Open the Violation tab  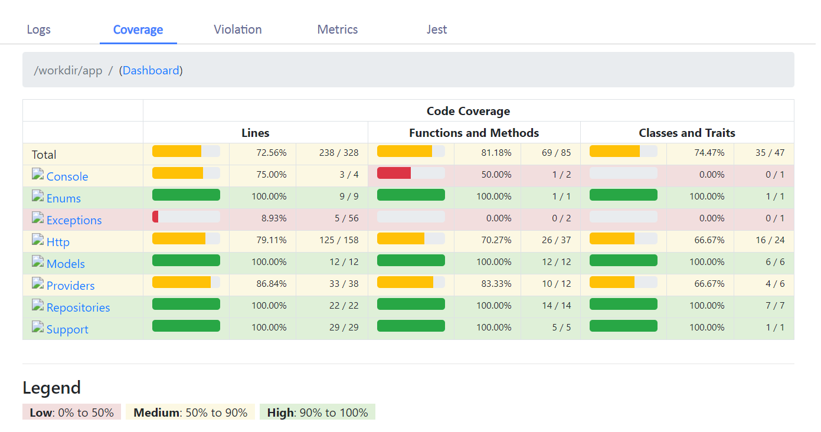coord(237,30)
